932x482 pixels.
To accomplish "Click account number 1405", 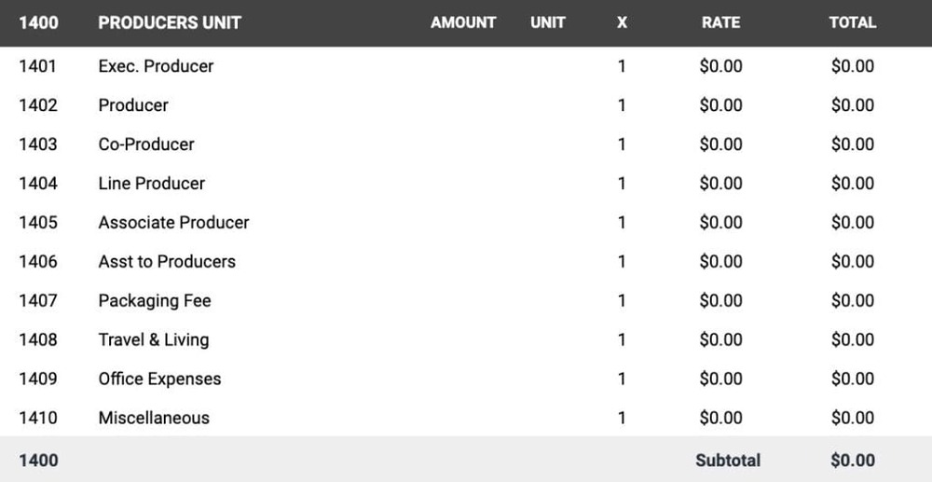I will [x=38, y=223].
